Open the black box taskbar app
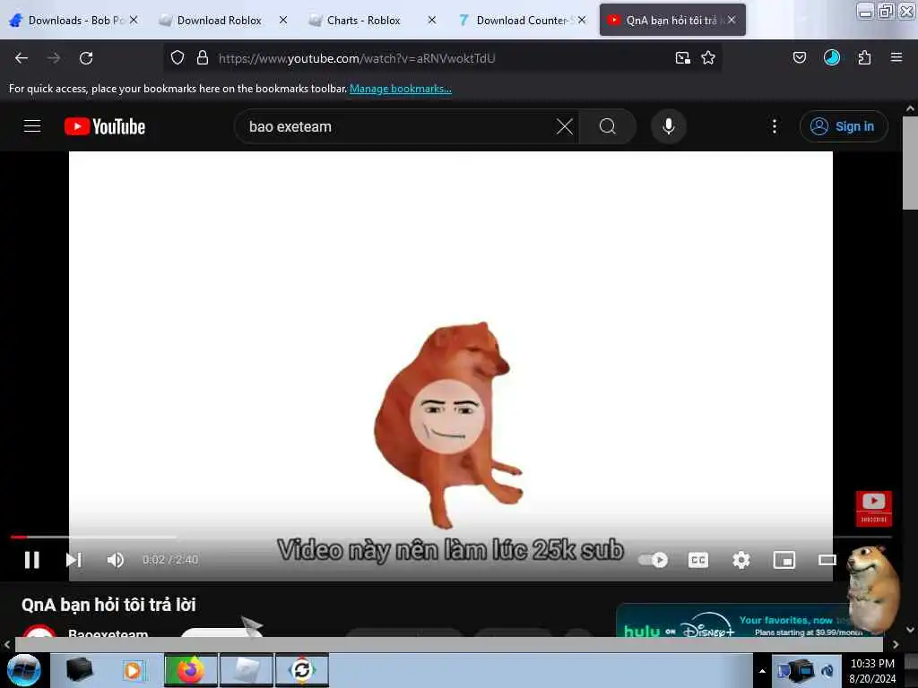918x688 pixels. click(79, 670)
